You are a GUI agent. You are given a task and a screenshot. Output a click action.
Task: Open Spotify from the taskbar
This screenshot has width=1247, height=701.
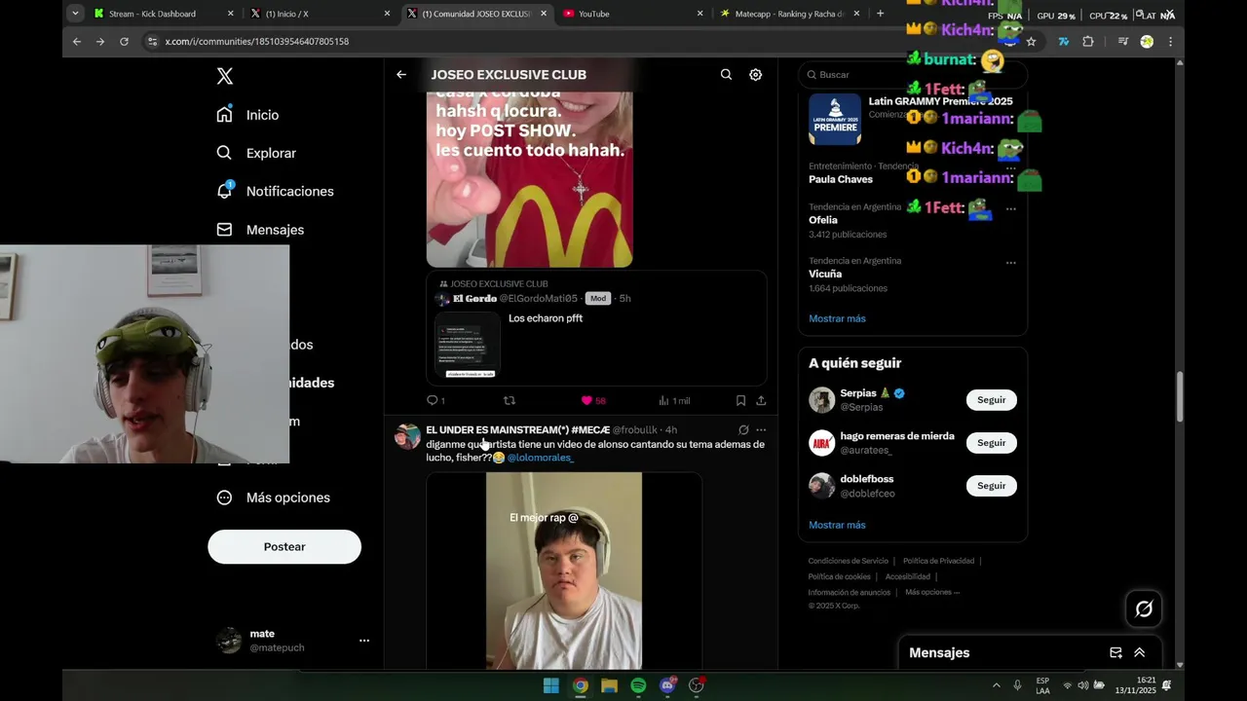click(638, 685)
